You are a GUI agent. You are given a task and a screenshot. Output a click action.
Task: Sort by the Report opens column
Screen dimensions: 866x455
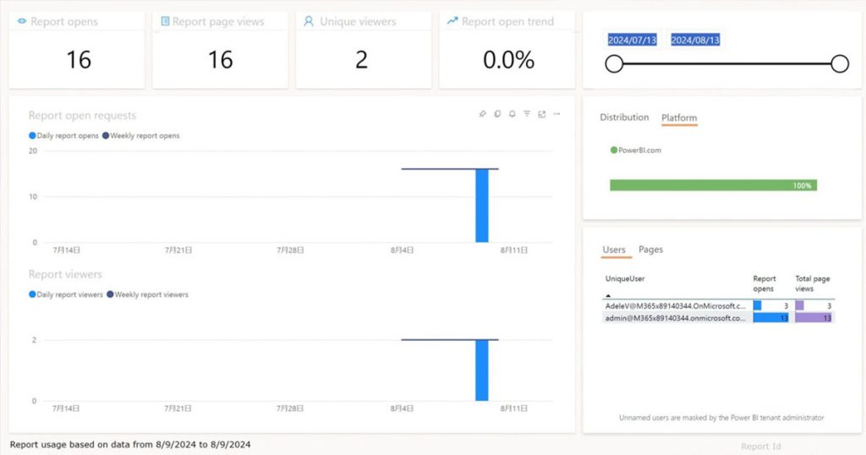click(x=765, y=282)
